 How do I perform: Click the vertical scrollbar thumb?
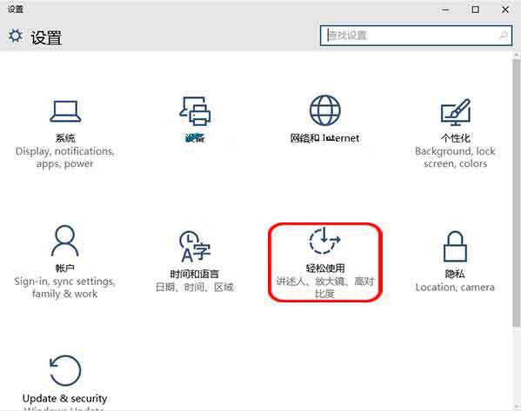pos(516,193)
